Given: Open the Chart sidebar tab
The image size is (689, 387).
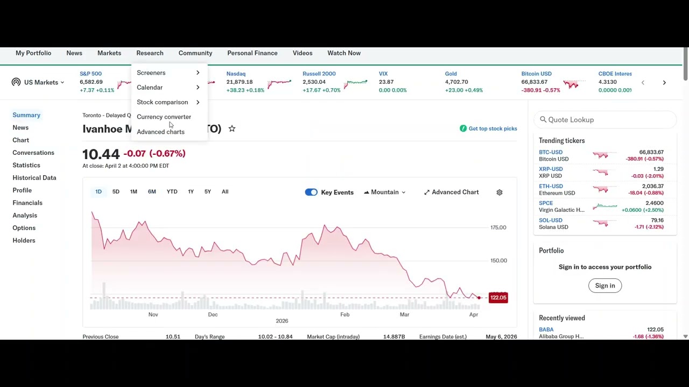Looking at the screenshot, I should [21, 140].
